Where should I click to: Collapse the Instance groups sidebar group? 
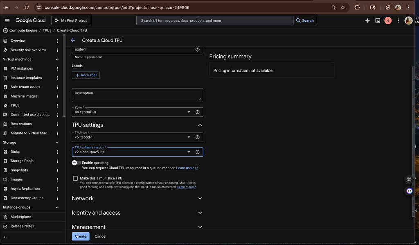click(57, 207)
